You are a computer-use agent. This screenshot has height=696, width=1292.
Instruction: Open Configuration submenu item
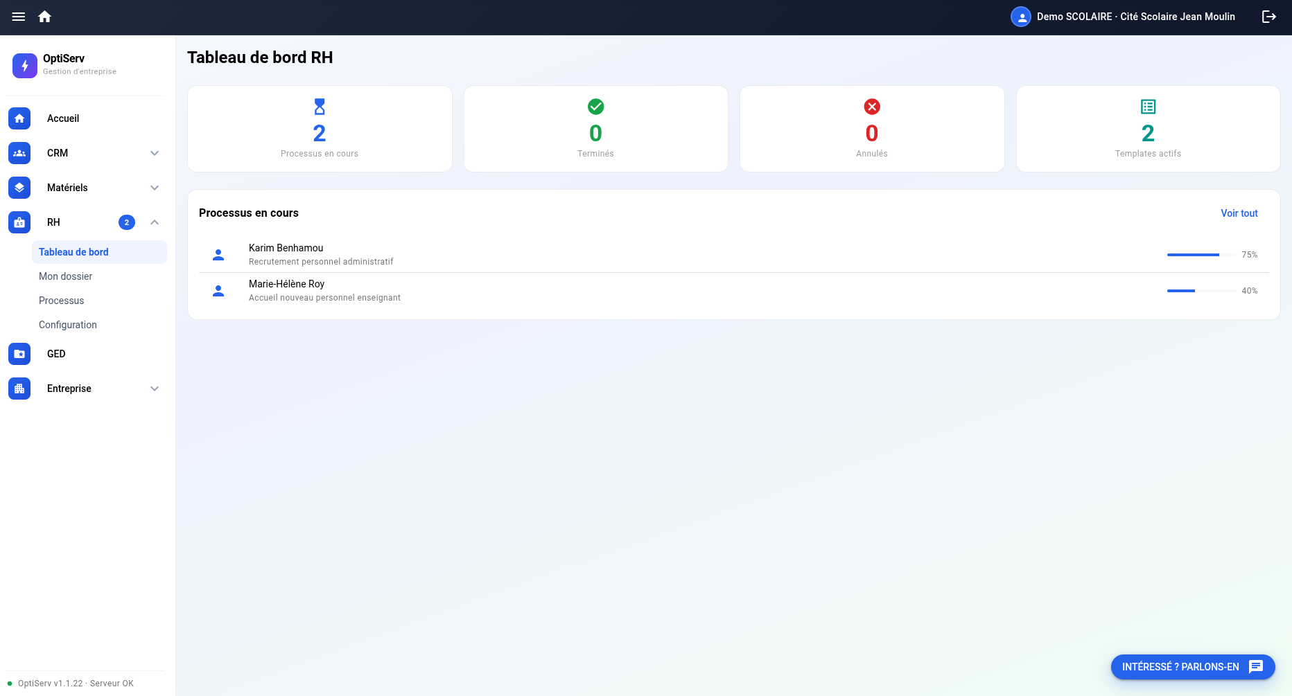click(x=99, y=325)
